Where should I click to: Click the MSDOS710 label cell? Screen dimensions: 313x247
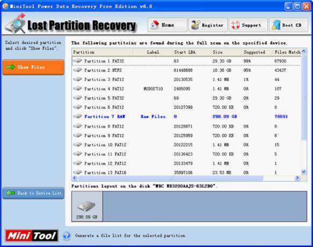[x=153, y=88]
